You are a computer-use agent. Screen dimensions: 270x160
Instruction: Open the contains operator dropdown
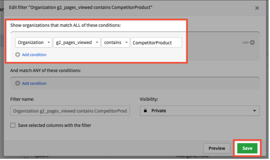(116, 43)
